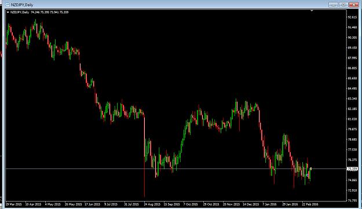Expand the NZDJPY,Daily one-click trading triangle
The image size is (362, 209).
[x=8, y=12]
